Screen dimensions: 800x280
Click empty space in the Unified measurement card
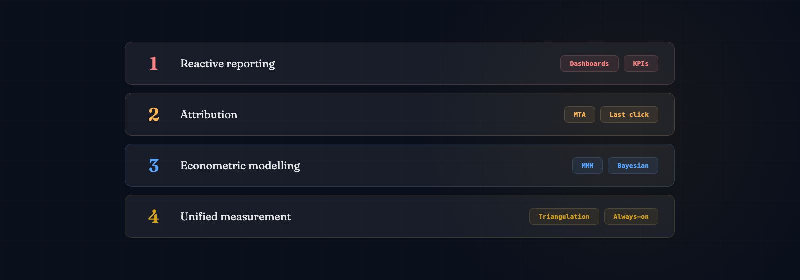pyautogui.click(x=410, y=216)
